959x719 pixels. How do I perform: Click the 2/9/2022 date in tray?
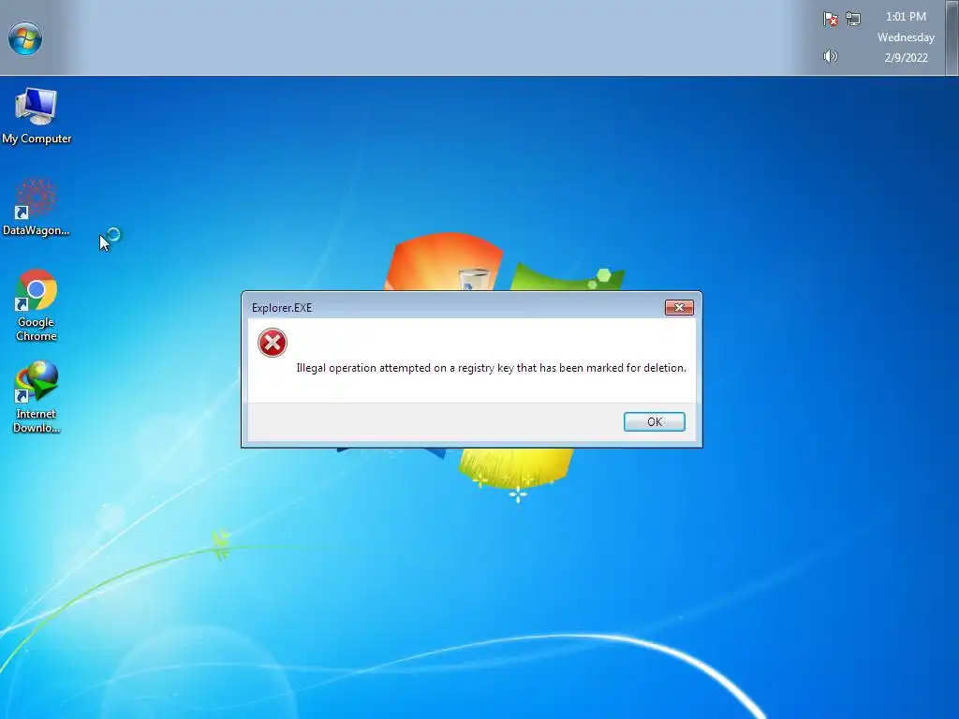[906, 57]
